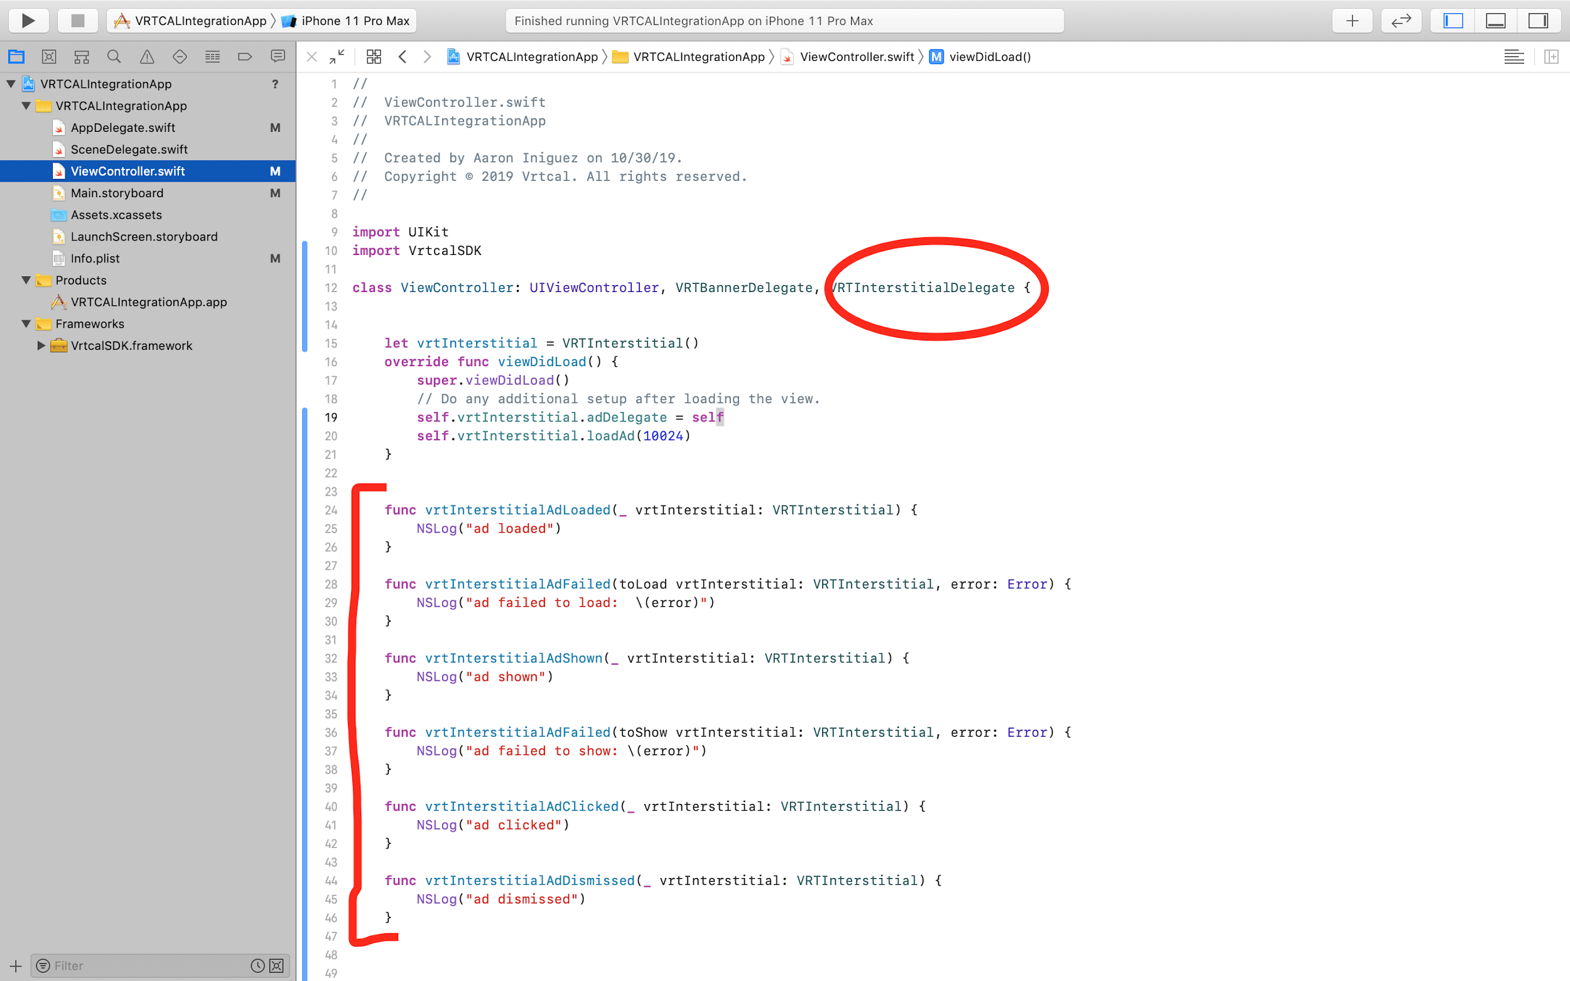1570x981 pixels.
Task: Click the Library plus button
Action: point(1352,21)
